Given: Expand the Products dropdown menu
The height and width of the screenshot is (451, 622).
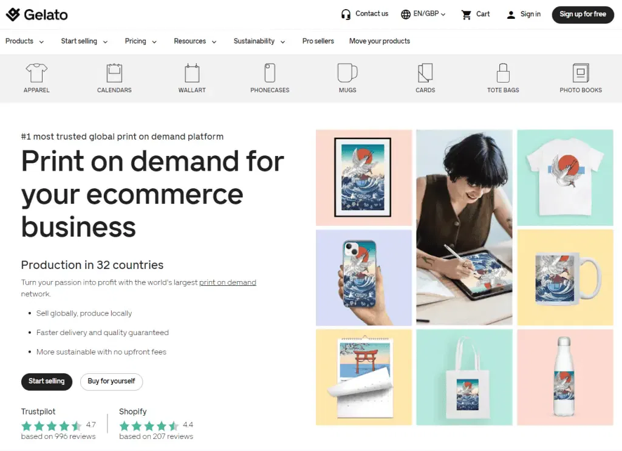Looking at the screenshot, I should [24, 41].
